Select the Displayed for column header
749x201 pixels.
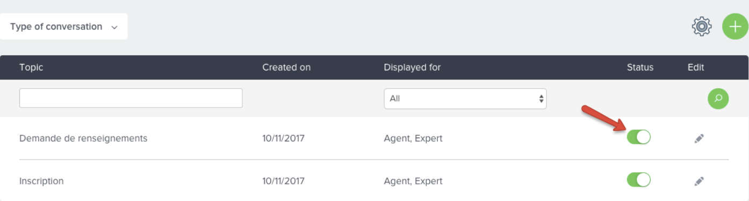click(412, 68)
